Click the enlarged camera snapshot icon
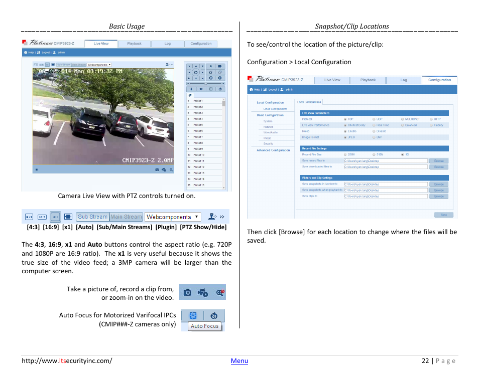The image size is (479, 370). pyautogui.click(x=187, y=292)
